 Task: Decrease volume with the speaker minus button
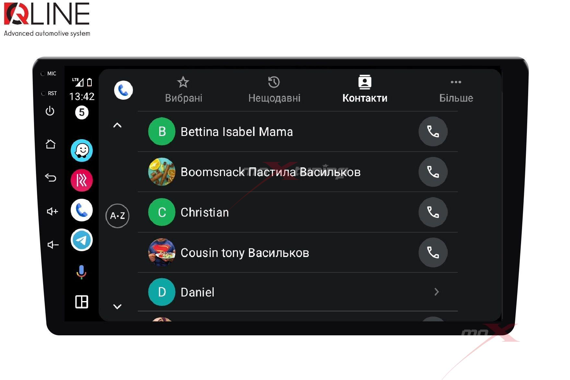pos(53,245)
